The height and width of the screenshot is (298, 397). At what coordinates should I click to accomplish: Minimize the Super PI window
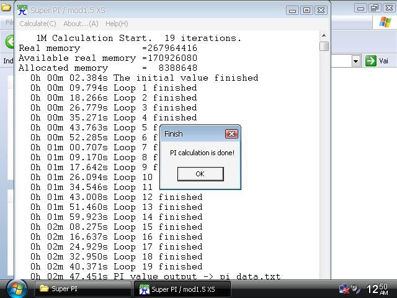(293, 11)
